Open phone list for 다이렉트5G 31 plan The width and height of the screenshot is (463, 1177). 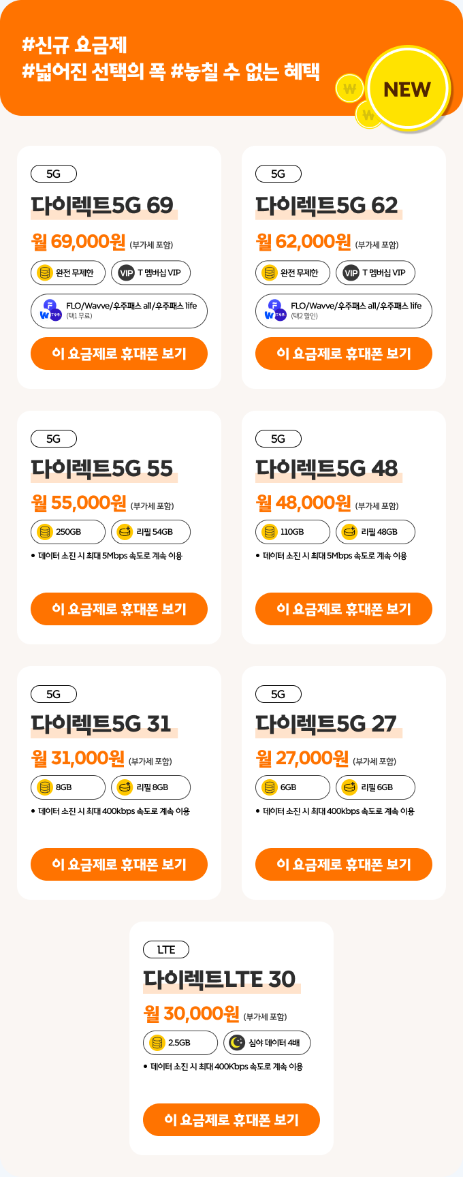119,864
